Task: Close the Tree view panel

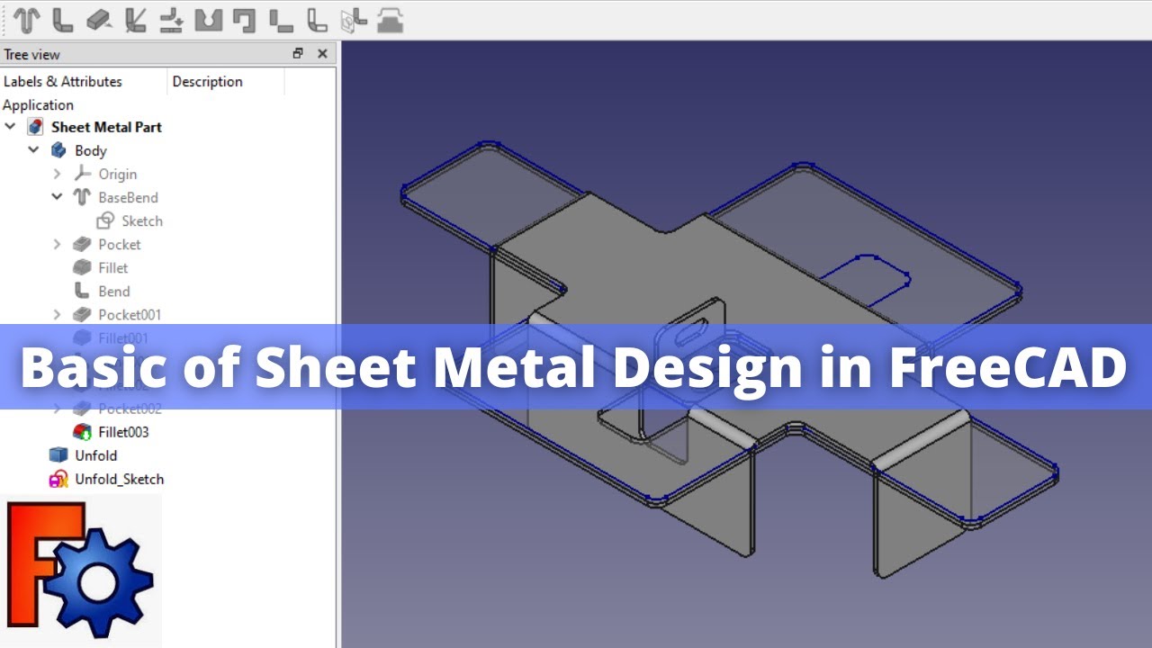Action: pyautogui.click(x=322, y=54)
